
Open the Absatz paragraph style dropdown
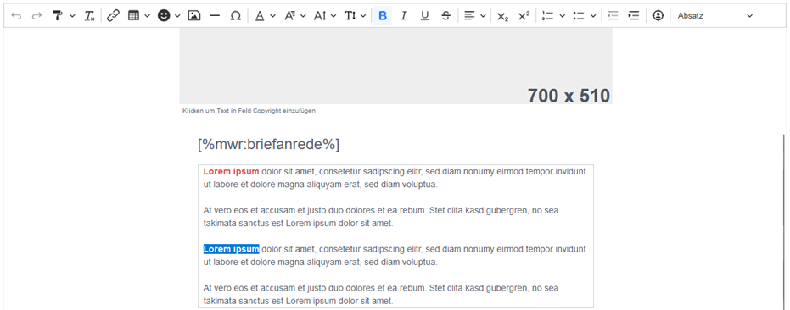[x=715, y=16]
